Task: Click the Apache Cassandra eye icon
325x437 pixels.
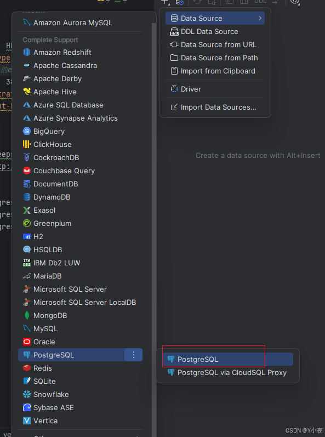Action: 27,65
